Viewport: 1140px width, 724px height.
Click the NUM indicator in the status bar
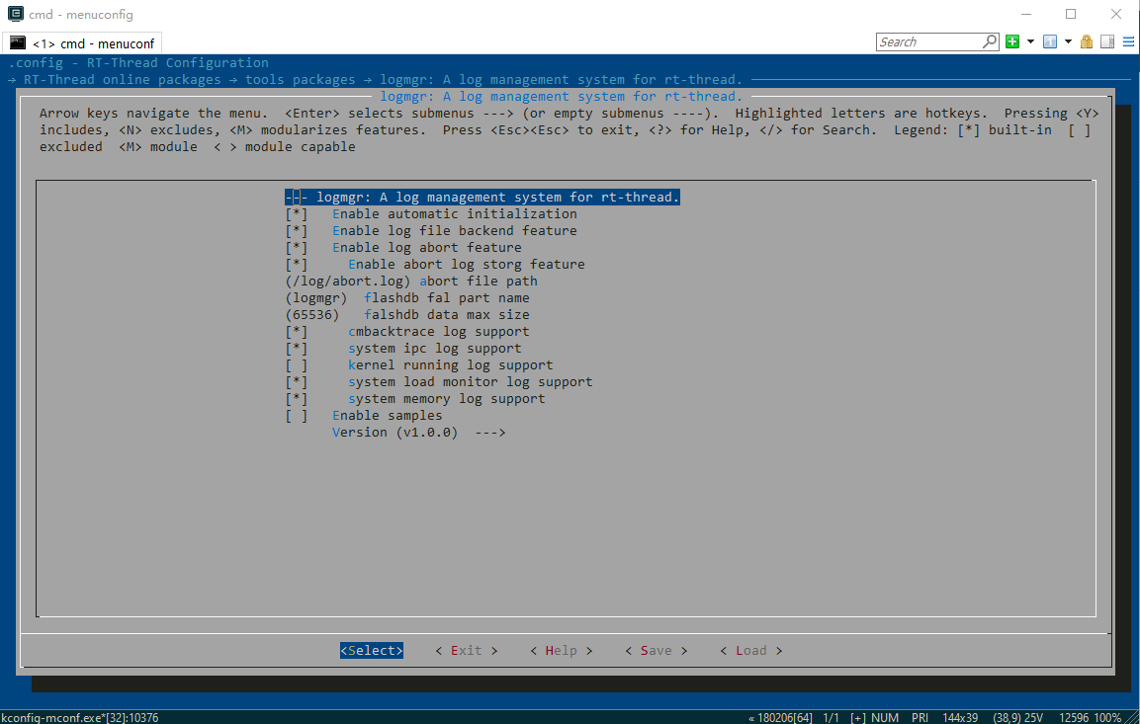[884, 717]
